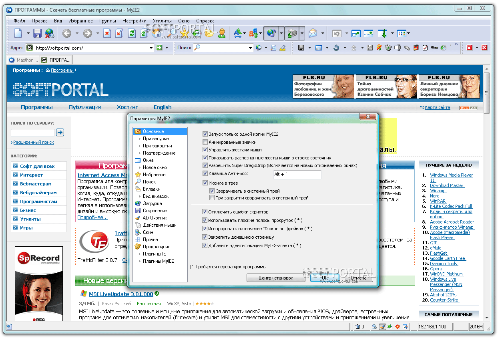This screenshot has width=498, height=338.
Task: Click the trash counter icon in status bar
Action: 358,327
